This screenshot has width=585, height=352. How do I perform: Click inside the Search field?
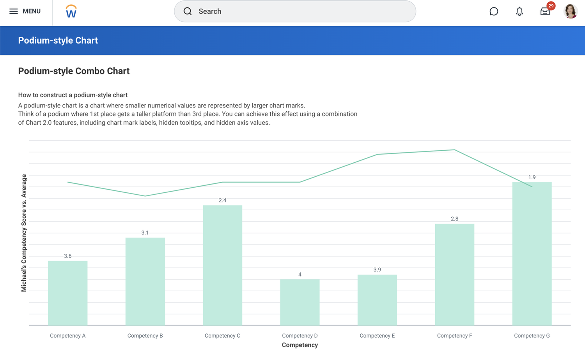point(273,11)
